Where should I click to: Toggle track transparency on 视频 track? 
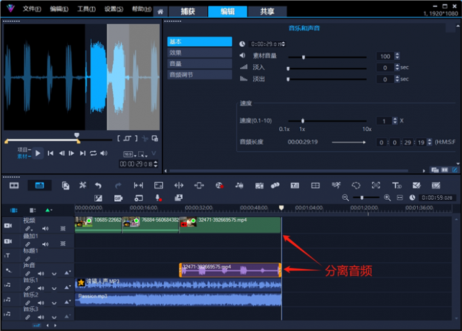click(x=63, y=228)
